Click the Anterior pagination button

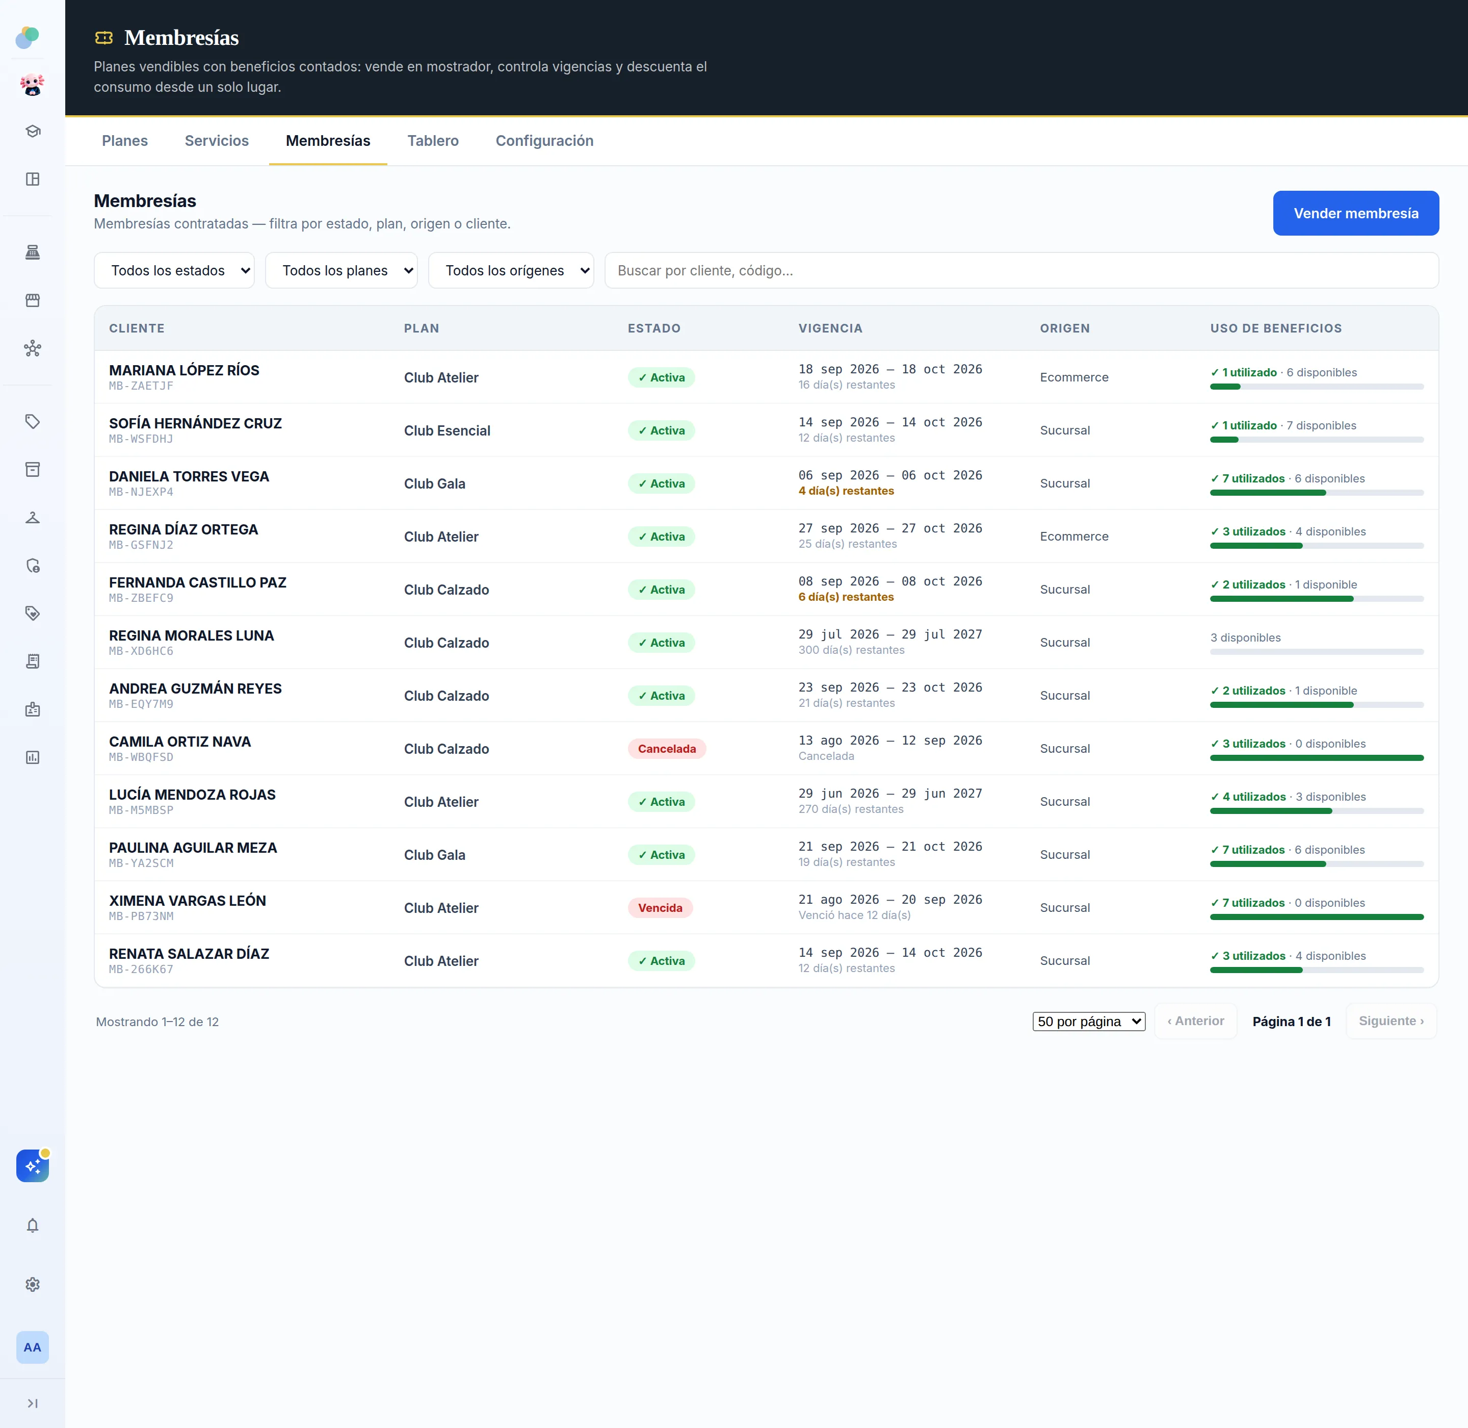click(x=1195, y=1022)
